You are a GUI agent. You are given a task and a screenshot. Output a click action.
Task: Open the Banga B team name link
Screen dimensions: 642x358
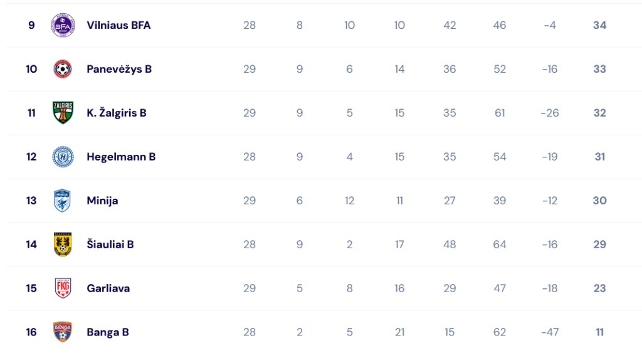click(108, 332)
